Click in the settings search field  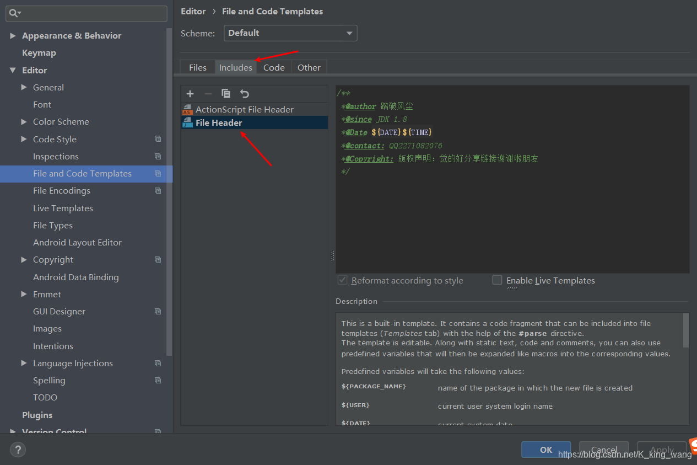[x=87, y=13]
